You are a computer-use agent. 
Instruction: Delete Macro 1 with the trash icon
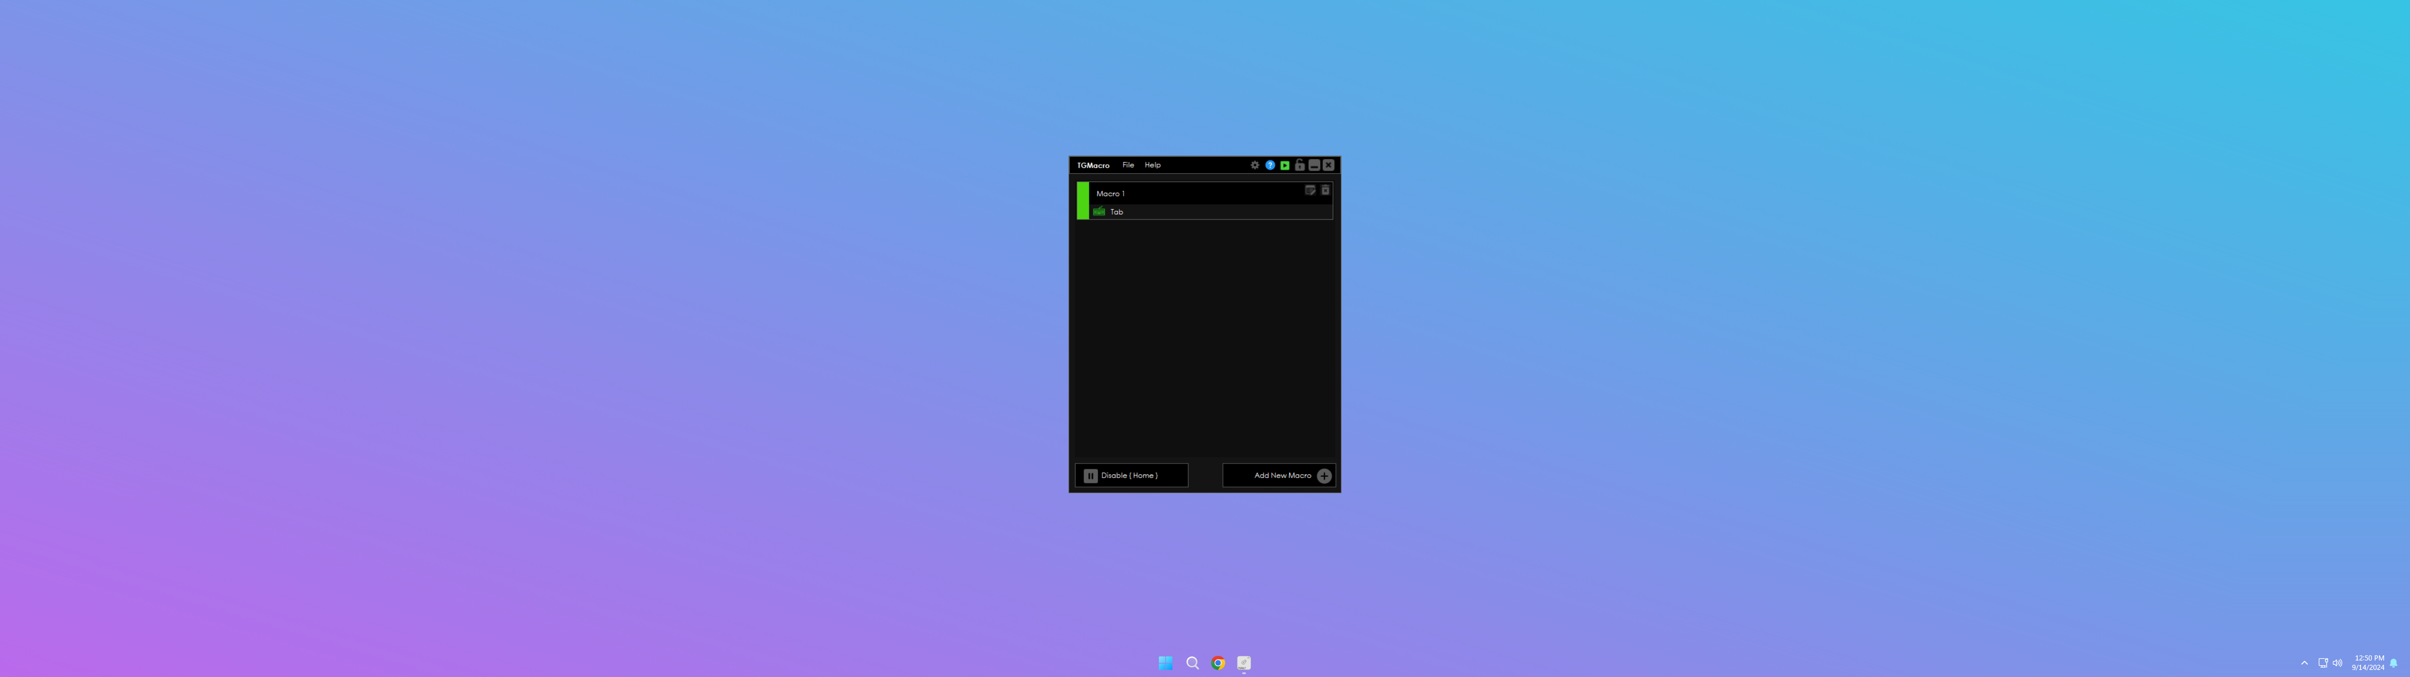pyautogui.click(x=1325, y=190)
